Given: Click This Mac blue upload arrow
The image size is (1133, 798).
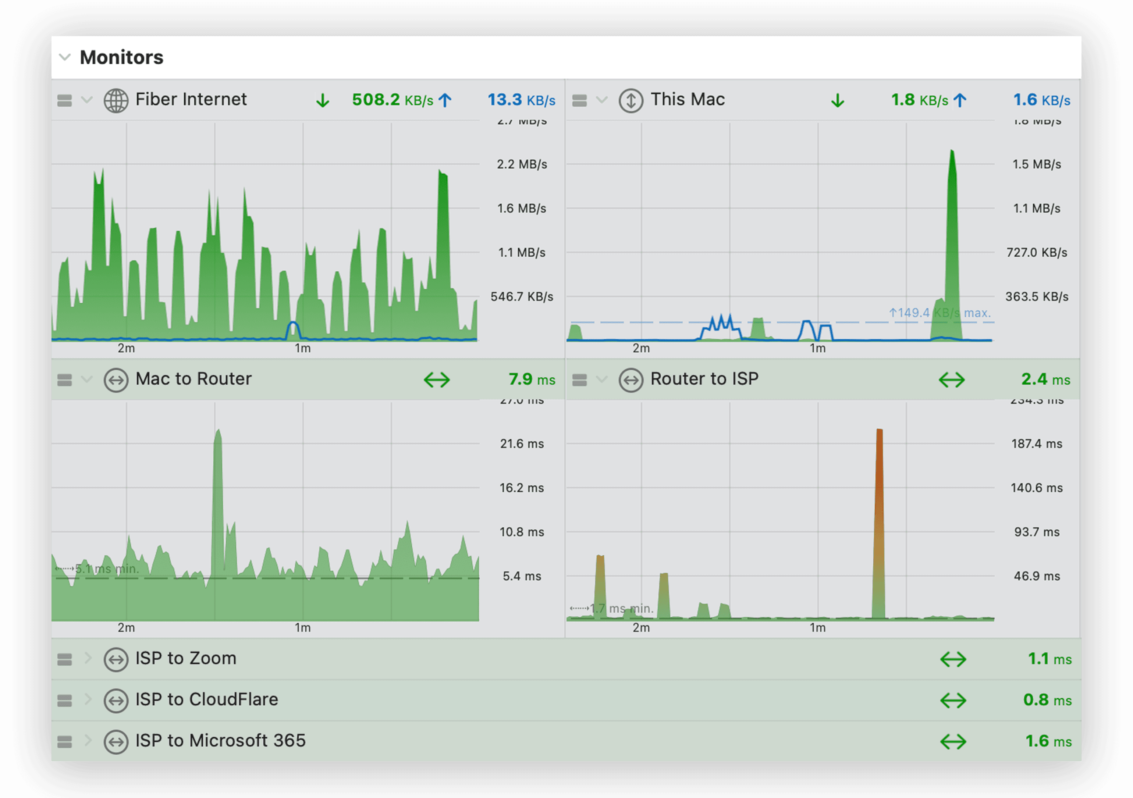Looking at the screenshot, I should tap(960, 100).
